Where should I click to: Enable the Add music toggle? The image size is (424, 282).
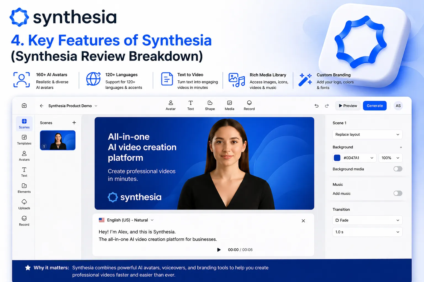[x=398, y=193]
